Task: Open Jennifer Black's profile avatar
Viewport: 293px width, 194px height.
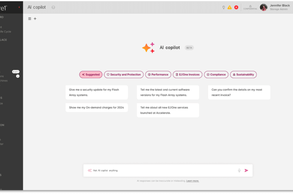Action: pos(263,7)
